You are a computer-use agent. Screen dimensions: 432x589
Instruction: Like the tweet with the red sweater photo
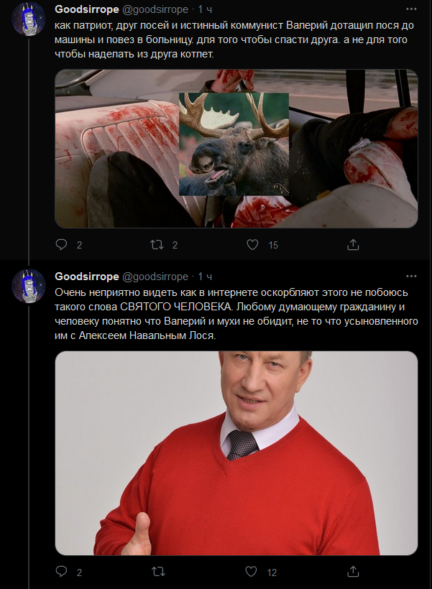[251, 573]
